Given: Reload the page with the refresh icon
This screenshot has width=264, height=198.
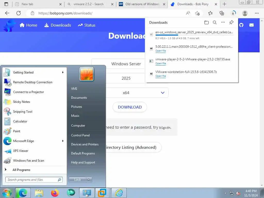Looking at the screenshot, I should 19,13.
